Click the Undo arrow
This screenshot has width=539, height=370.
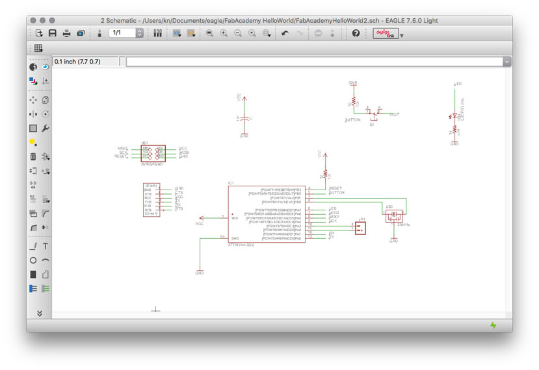(x=285, y=33)
